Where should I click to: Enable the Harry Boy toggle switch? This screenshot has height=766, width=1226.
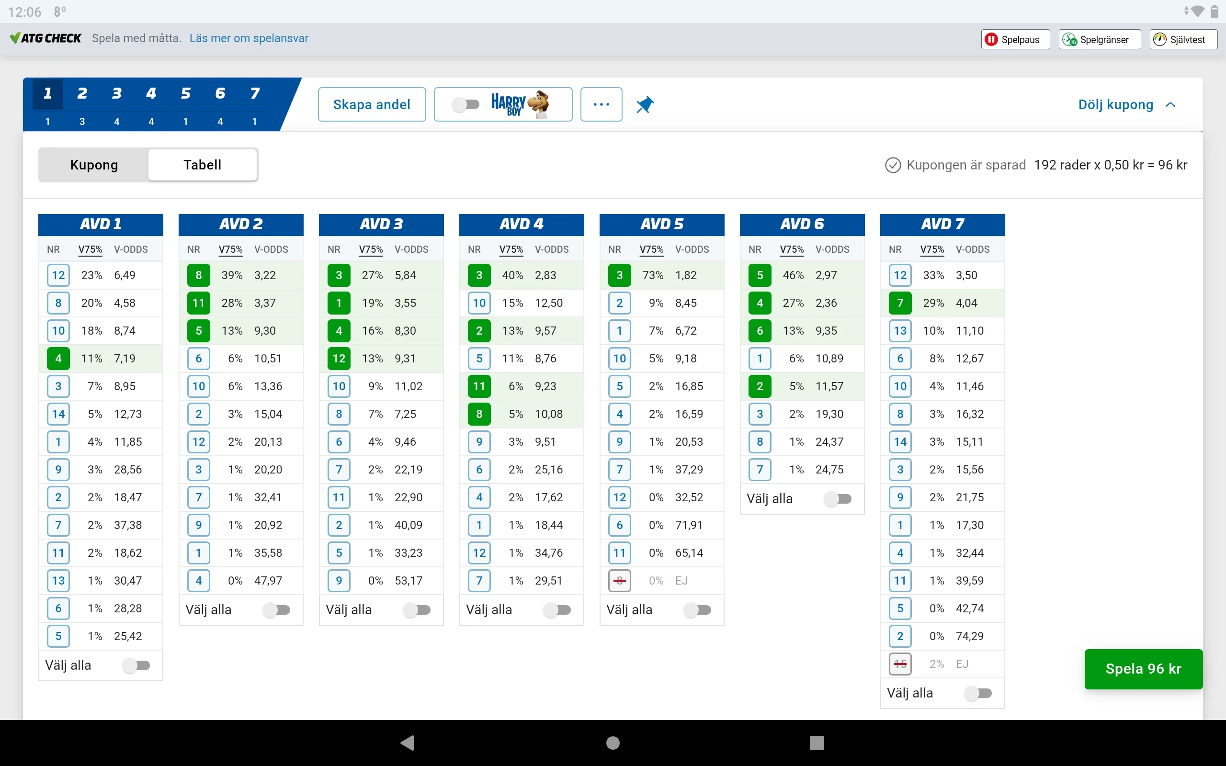coord(466,104)
